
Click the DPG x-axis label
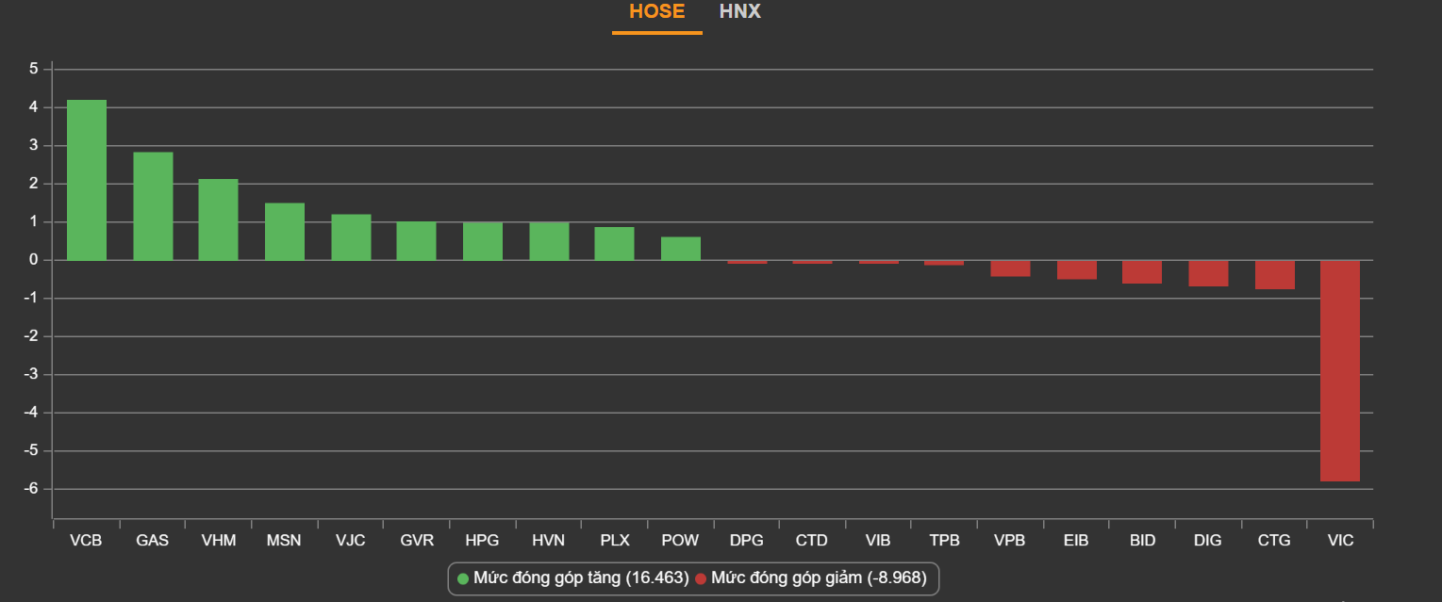pyautogui.click(x=746, y=541)
